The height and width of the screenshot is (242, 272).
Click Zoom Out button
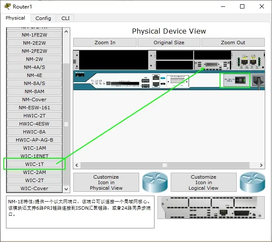[233, 43]
